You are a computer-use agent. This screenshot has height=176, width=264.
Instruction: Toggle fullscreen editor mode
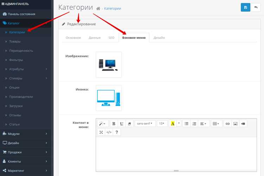pos(101,132)
